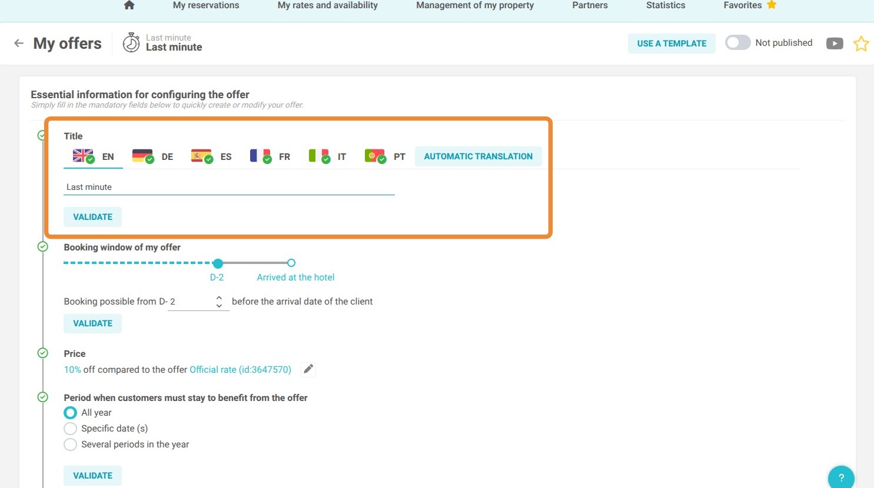Select the All year radio option

pyautogui.click(x=70, y=413)
